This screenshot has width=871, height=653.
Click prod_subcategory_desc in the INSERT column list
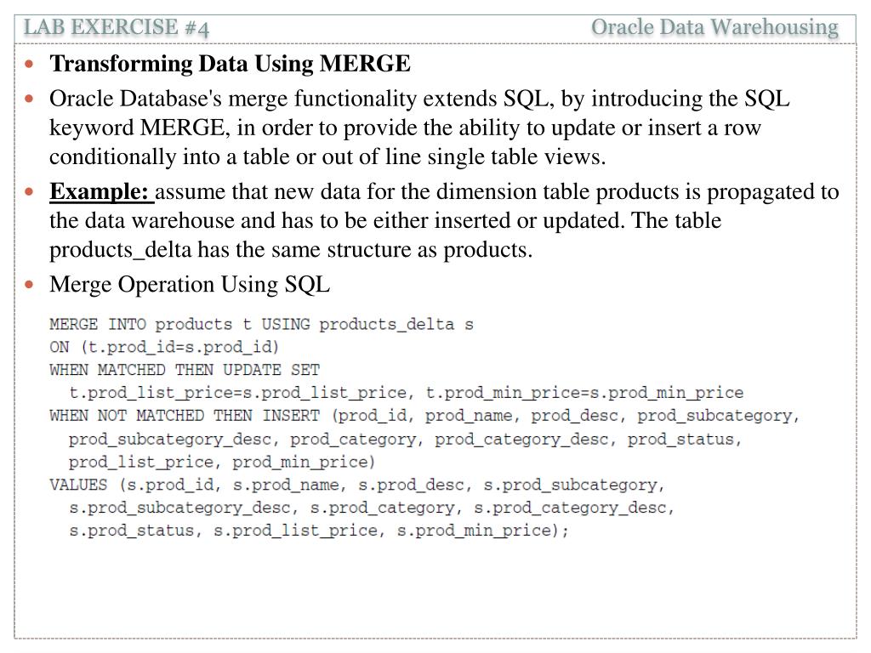coord(170,440)
